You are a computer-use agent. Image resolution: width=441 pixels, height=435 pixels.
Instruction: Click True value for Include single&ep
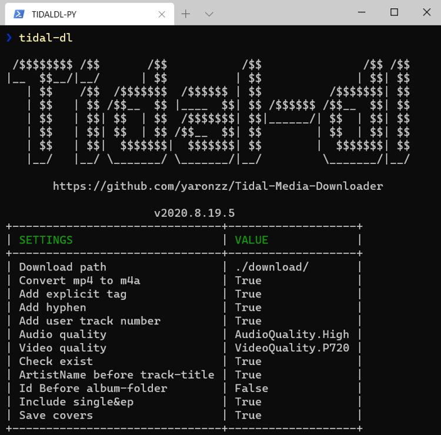(248, 402)
